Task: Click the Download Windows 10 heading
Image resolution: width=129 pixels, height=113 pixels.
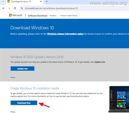Action: coord(32,28)
